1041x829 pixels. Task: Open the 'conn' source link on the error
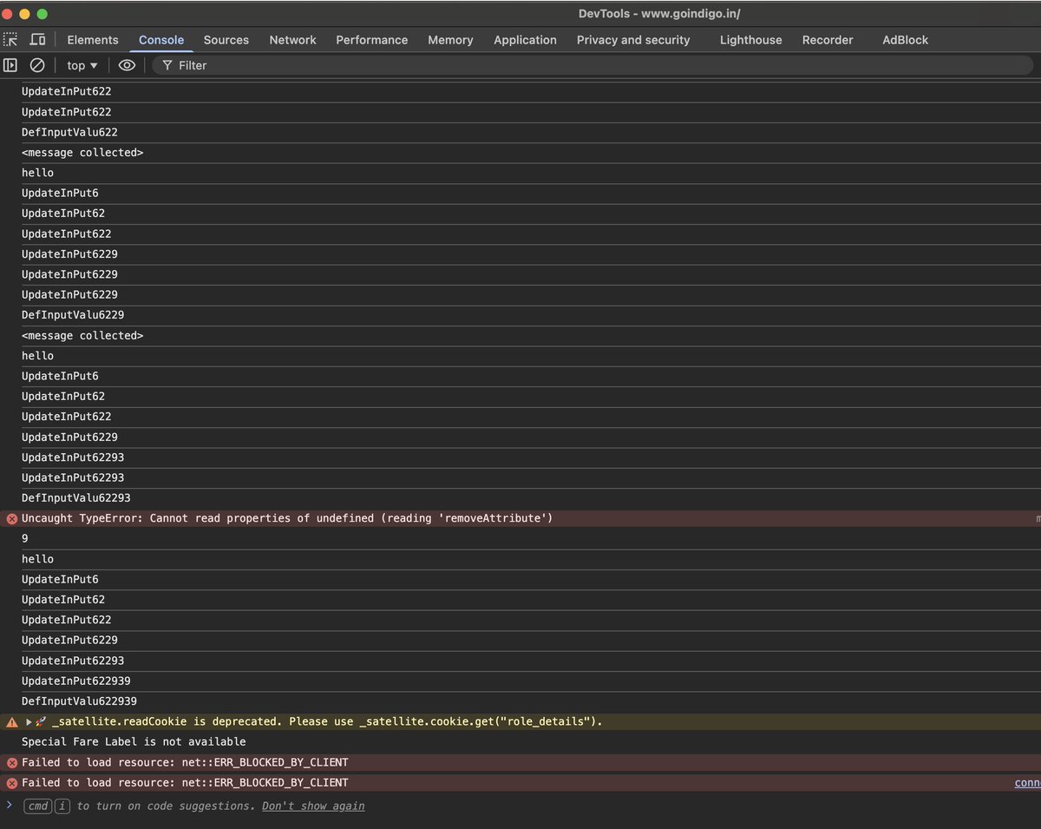coord(1026,782)
